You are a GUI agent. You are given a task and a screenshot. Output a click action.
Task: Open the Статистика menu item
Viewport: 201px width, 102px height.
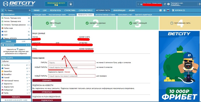point(70,10)
